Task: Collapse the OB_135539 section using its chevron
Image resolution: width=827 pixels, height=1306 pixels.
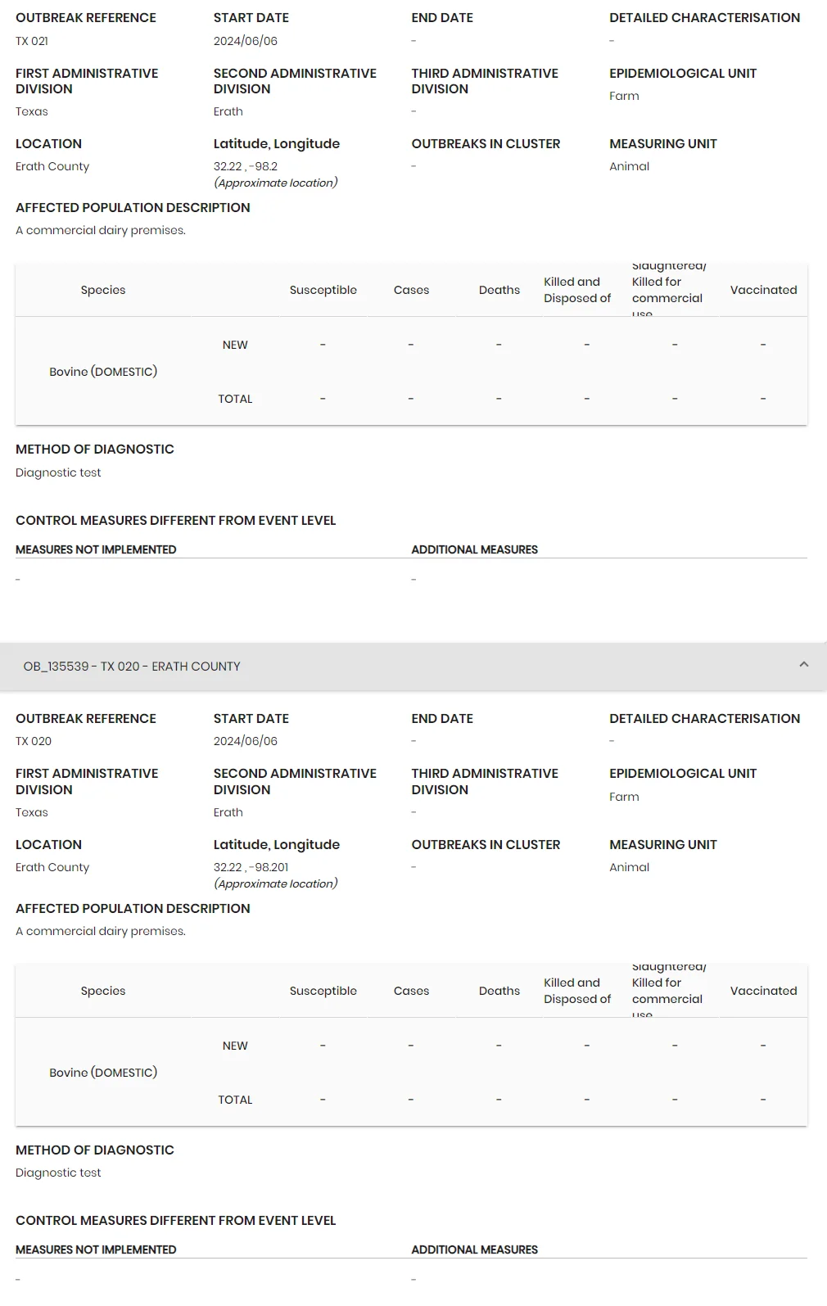Action: [x=803, y=665]
